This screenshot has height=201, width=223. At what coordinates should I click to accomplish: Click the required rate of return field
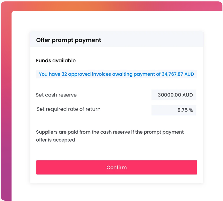coord(173,110)
